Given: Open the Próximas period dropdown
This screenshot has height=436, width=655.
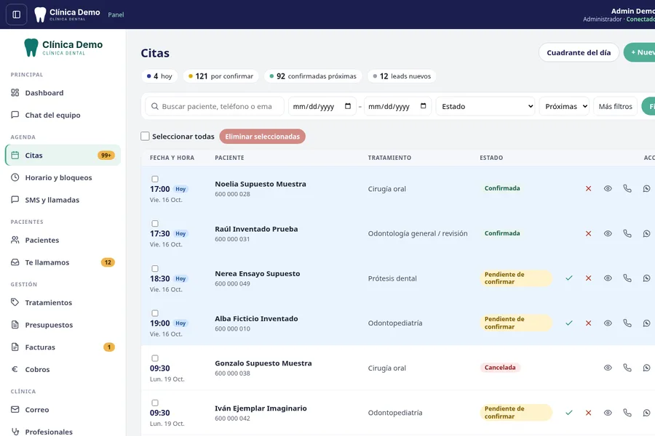Looking at the screenshot, I should [564, 106].
